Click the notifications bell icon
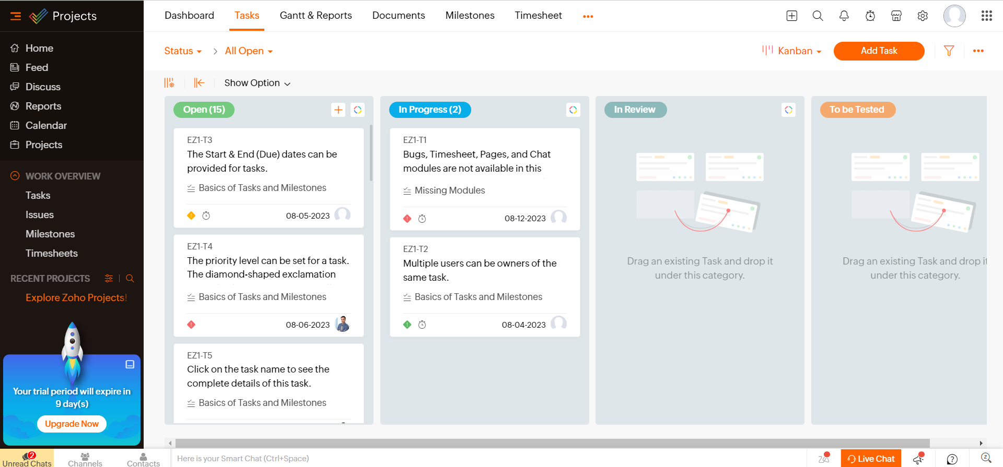This screenshot has width=1003, height=467. pyautogui.click(x=844, y=16)
